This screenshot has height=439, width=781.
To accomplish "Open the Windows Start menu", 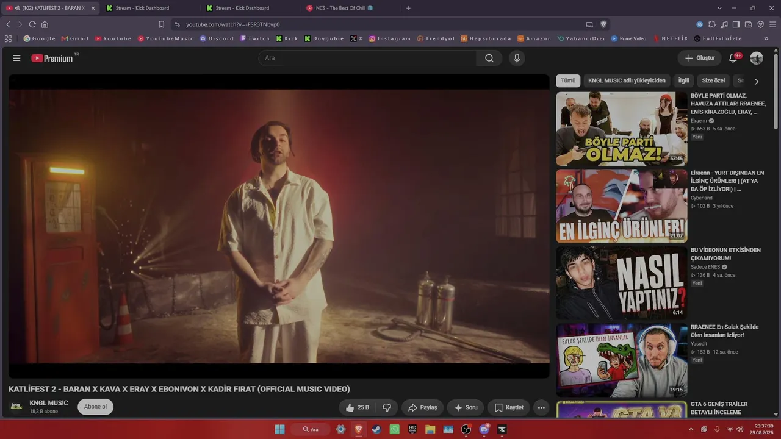I will [x=279, y=429].
